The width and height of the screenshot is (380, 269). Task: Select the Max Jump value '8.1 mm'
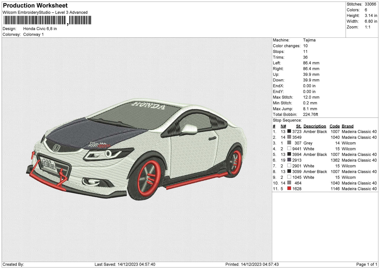tap(310, 109)
